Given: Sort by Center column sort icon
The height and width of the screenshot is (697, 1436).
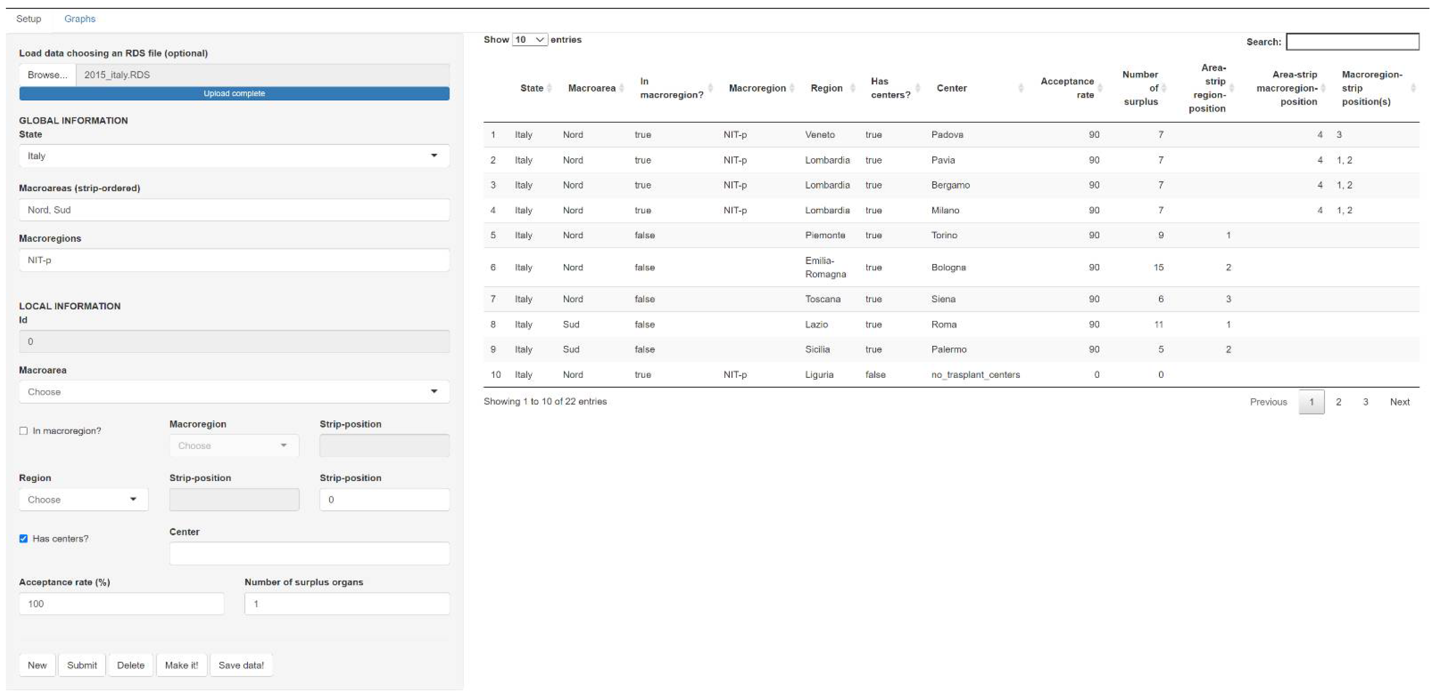Looking at the screenshot, I should [1021, 88].
